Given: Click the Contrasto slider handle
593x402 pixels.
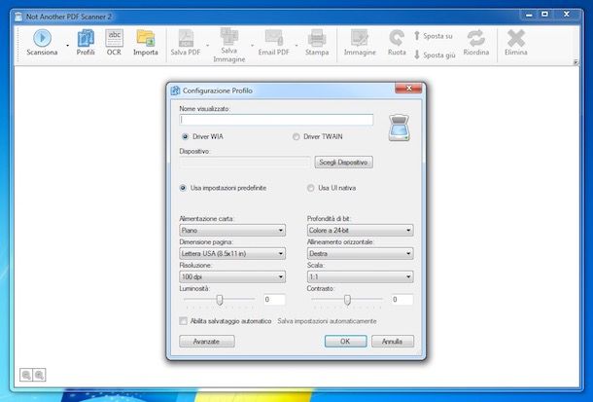Looking at the screenshot, I should (347, 300).
